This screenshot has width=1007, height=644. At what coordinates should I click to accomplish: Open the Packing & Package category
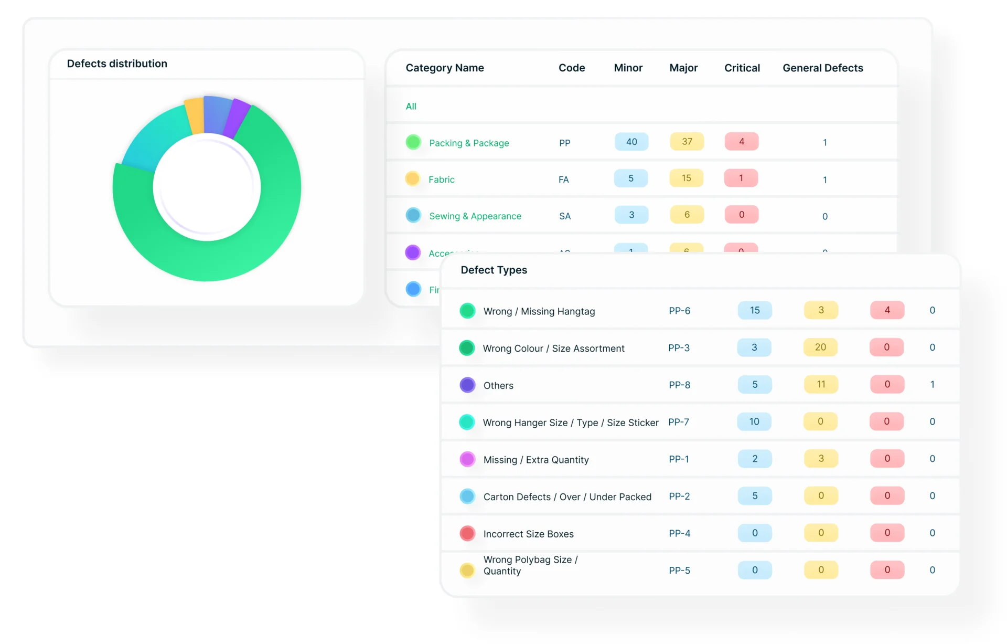[469, 143]
